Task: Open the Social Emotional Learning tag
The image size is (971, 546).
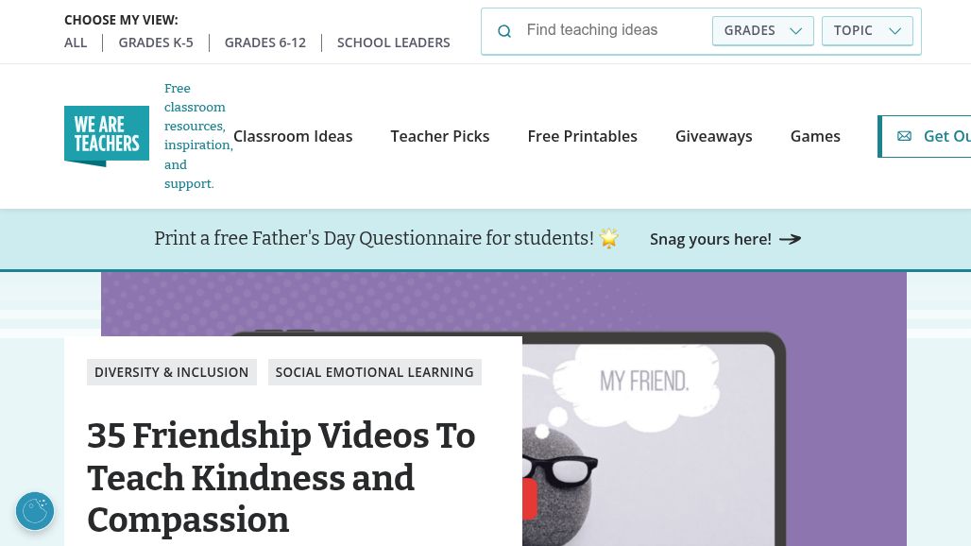Action: pyautogui.click(x=375, y=372)
